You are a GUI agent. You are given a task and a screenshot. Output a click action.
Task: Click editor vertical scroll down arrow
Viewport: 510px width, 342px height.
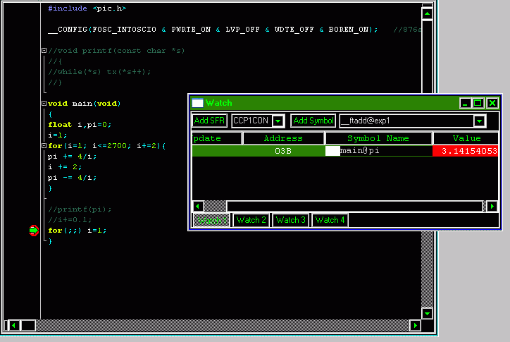427,314
